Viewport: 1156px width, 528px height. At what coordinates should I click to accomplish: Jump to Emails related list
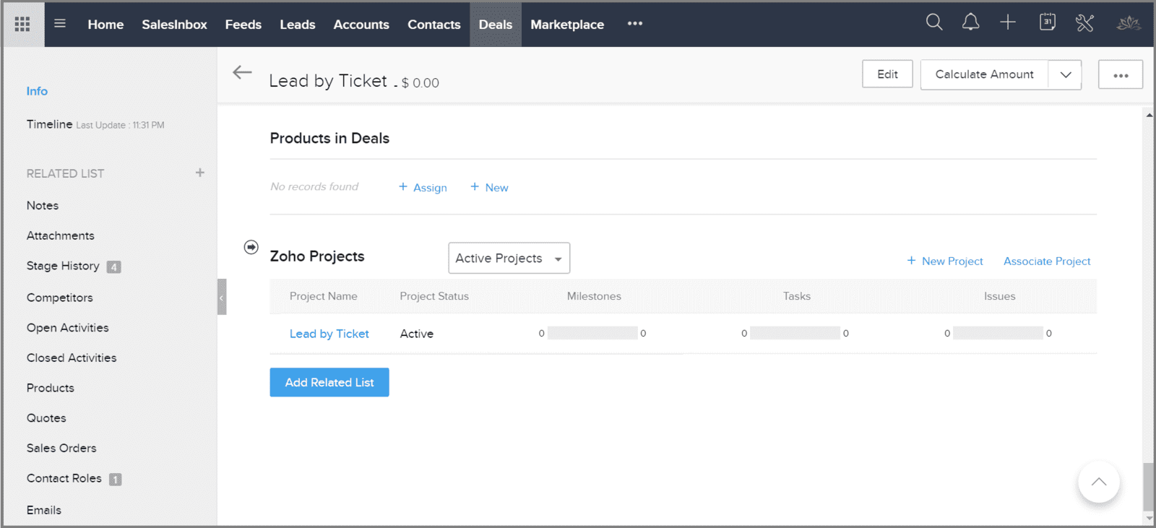(44, 510)
